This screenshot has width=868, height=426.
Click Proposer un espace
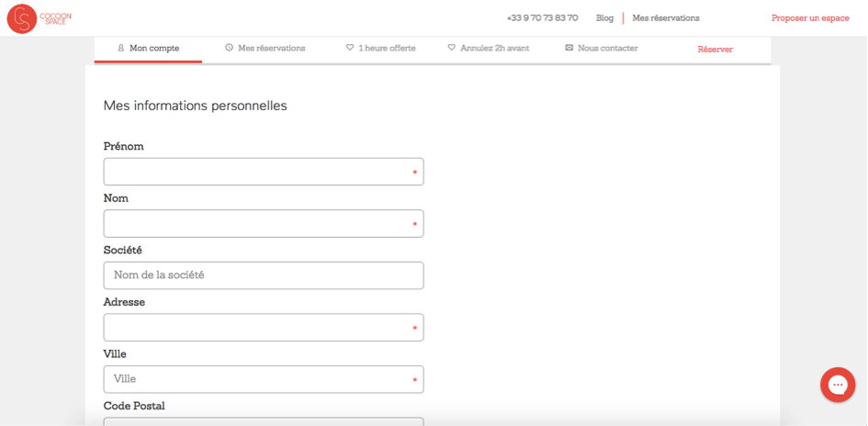coord(810,17)
